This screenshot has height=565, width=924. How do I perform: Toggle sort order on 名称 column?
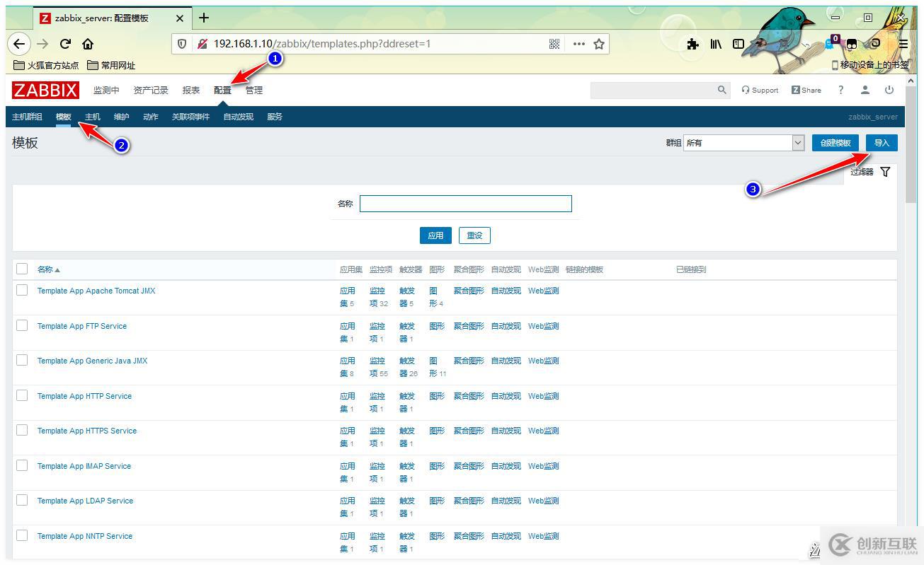tap(47, 269)
